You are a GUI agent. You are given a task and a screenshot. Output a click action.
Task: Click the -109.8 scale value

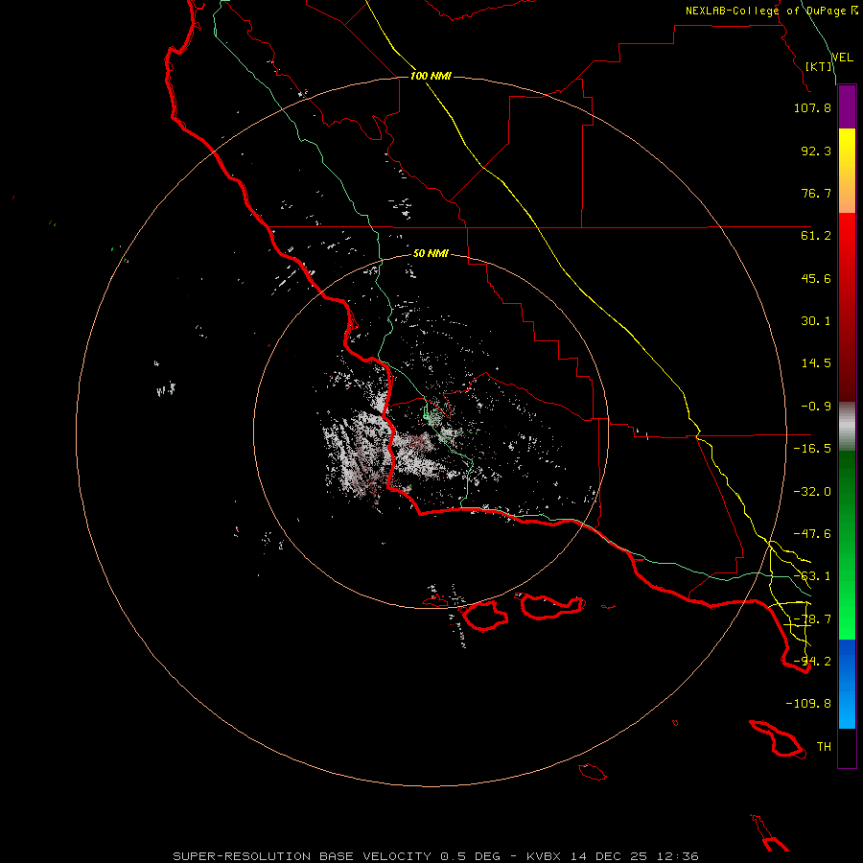808,704
